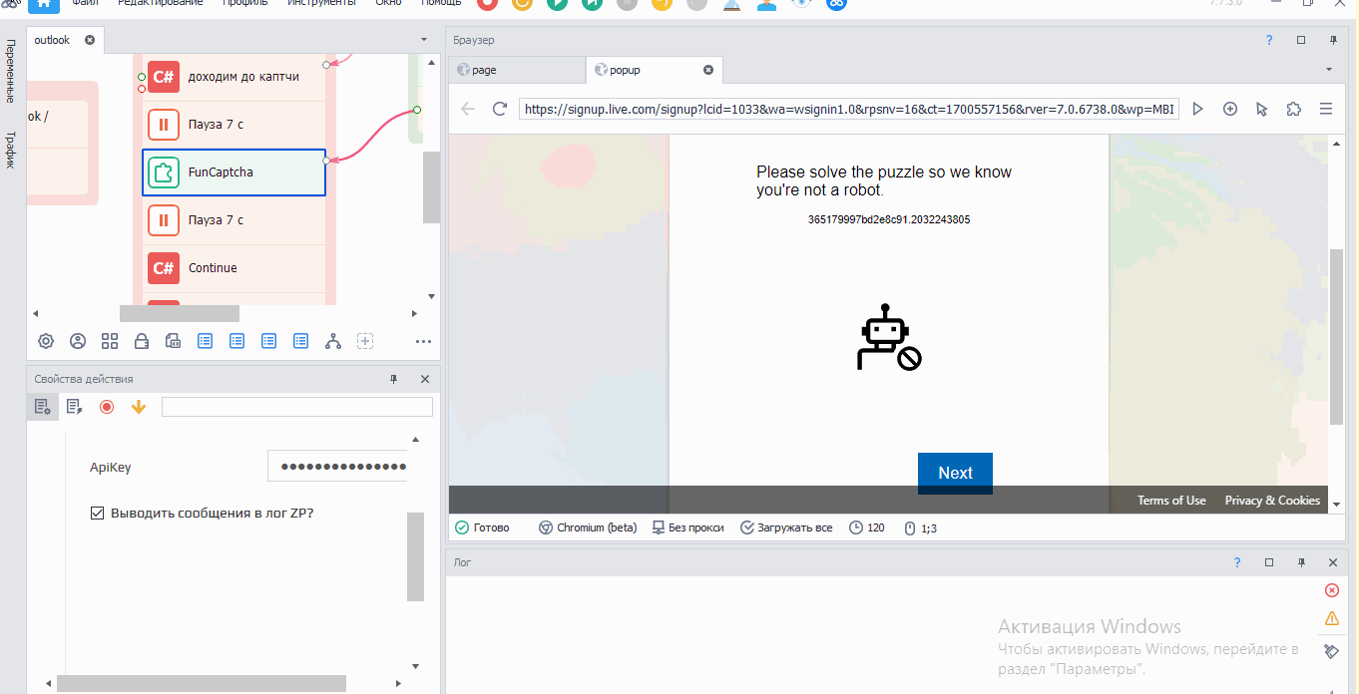1359x694 pixels.
Task: Open the Трафик side tab
Action: click(10, 150)
